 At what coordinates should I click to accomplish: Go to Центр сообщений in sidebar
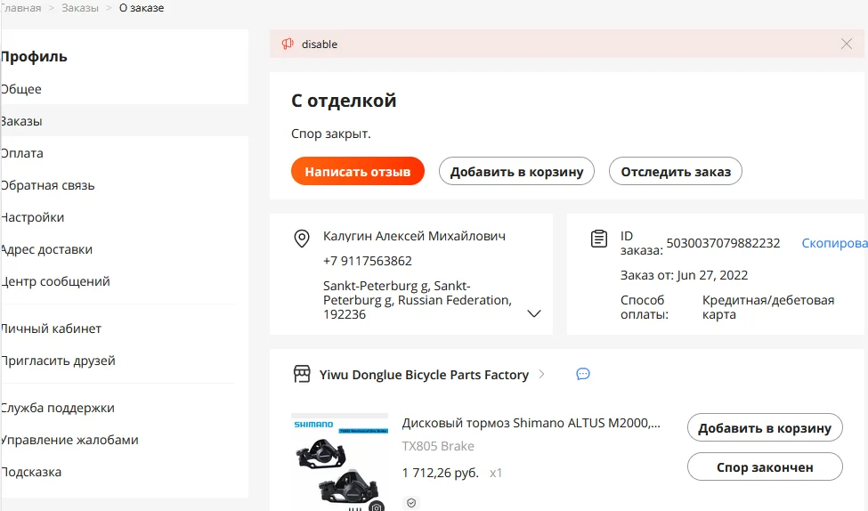pos(56,281)
